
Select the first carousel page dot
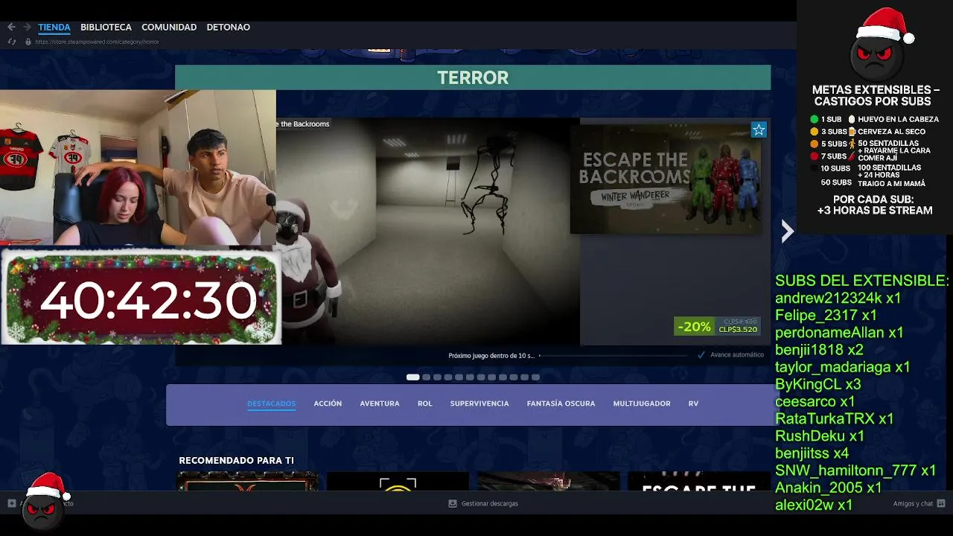click(x=412, y=377)
